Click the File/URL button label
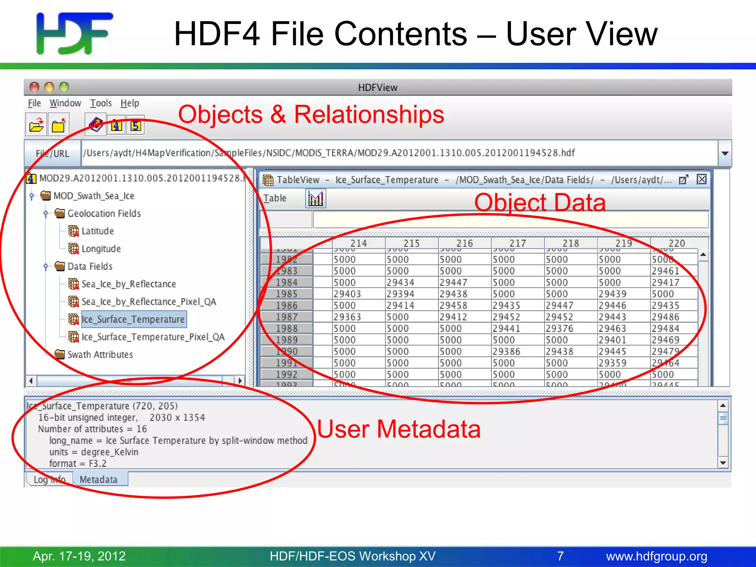This screenshot has height=567, width=756. pos(53,153)
